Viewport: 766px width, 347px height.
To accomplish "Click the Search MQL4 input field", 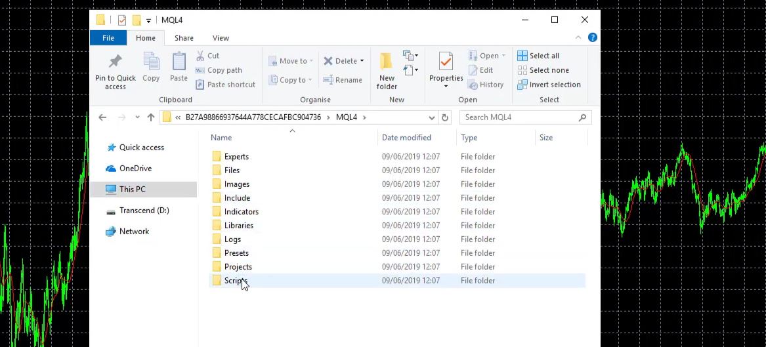I will pyautogui.click(x=519, y=117).
